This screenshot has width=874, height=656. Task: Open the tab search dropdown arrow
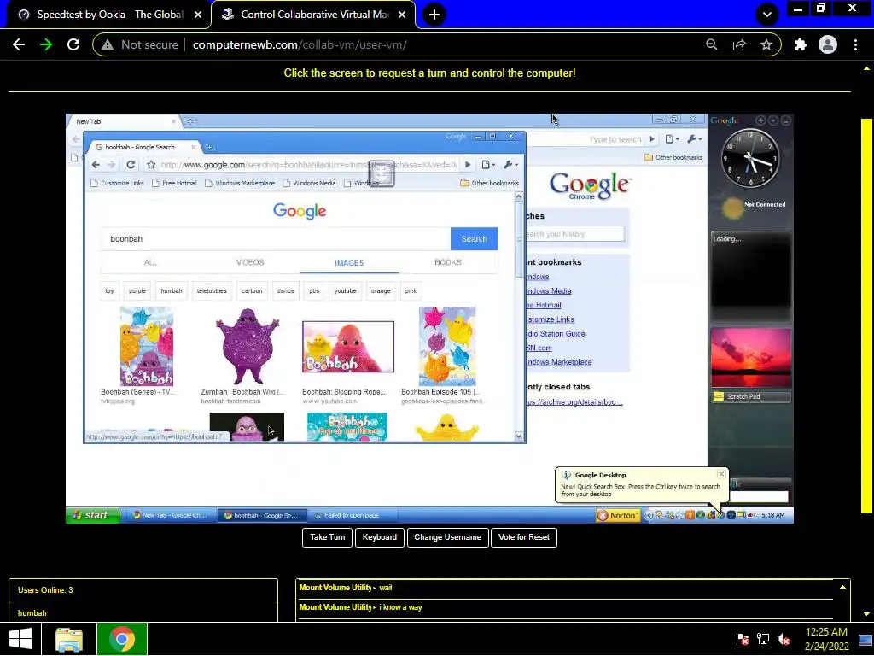[767, 15]
